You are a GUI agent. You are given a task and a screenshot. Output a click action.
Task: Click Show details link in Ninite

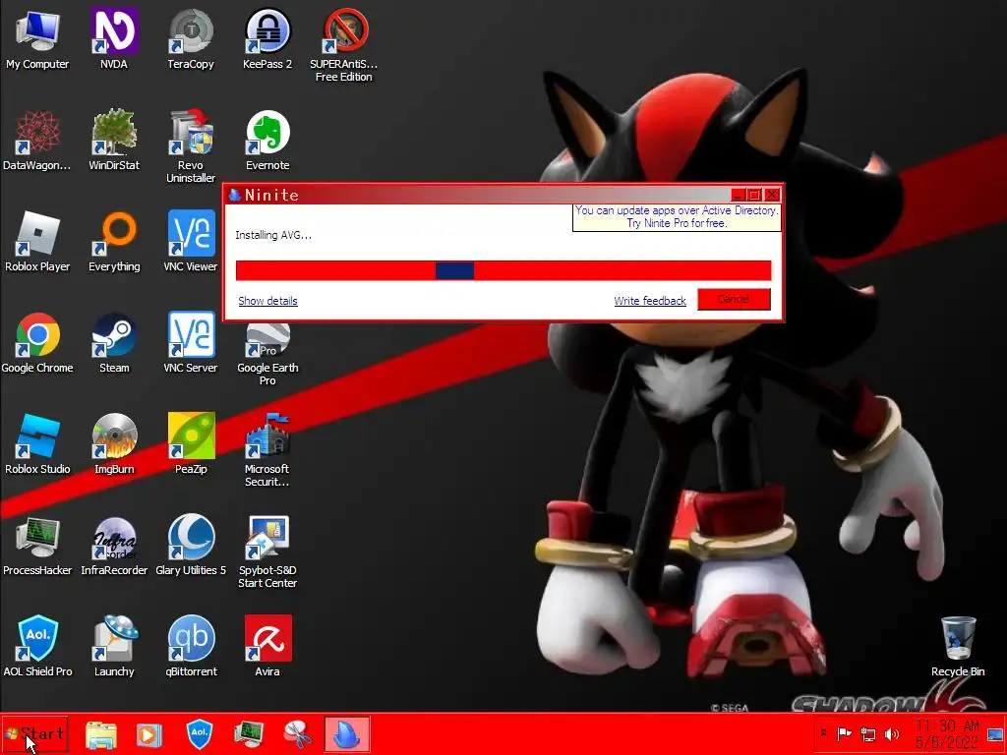(x=267, y=301)
